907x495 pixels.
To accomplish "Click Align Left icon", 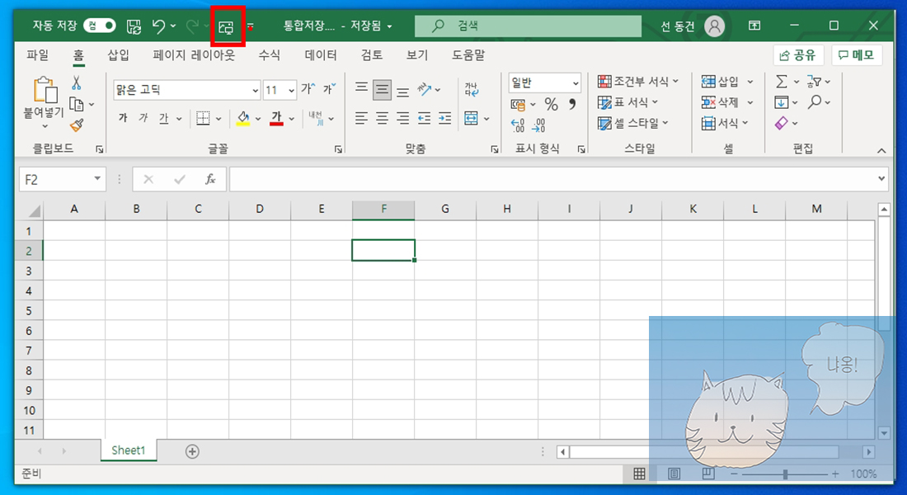I will point(361,119).
